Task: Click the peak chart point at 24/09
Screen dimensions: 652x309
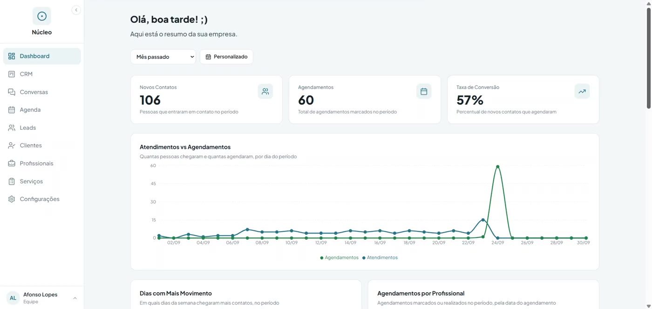Action: click(x=498, y=167)
